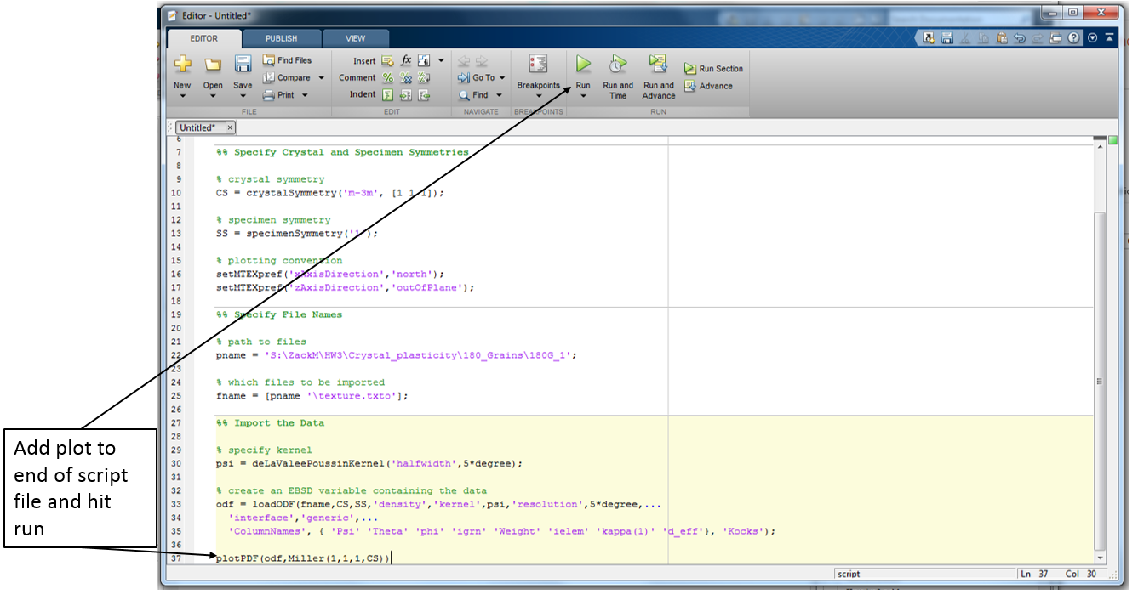Click the vertical scrollbar down arrow
The image size is (1138, 600).
point(1100,557)
